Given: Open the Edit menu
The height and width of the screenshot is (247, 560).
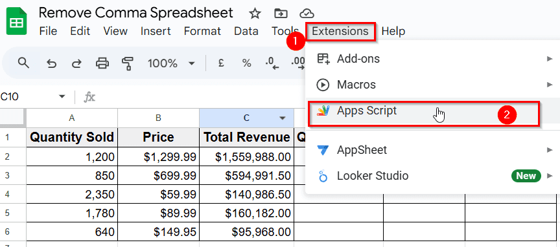Looking at the screenshot, I should 80,32.
